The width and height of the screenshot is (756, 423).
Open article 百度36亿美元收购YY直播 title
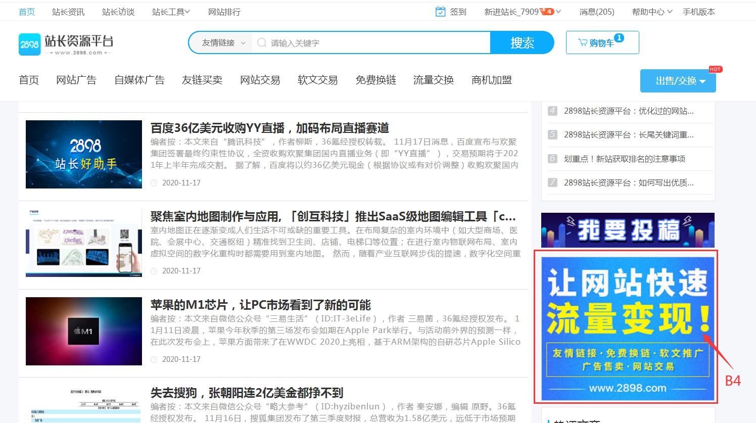270,128
